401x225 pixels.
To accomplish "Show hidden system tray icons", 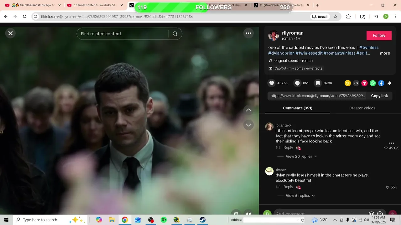I will click(335, 220).
